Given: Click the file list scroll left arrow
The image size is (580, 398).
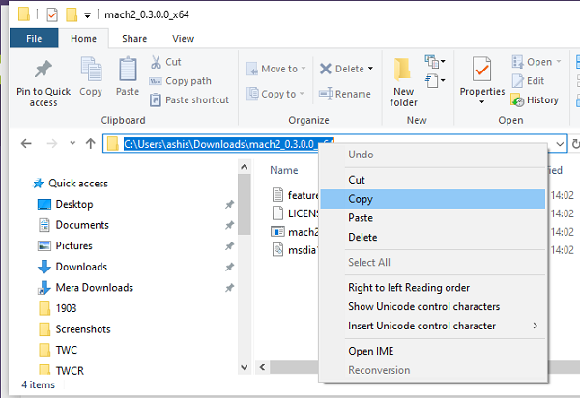Looking at the screenshot, I should (x=263, y=367).
